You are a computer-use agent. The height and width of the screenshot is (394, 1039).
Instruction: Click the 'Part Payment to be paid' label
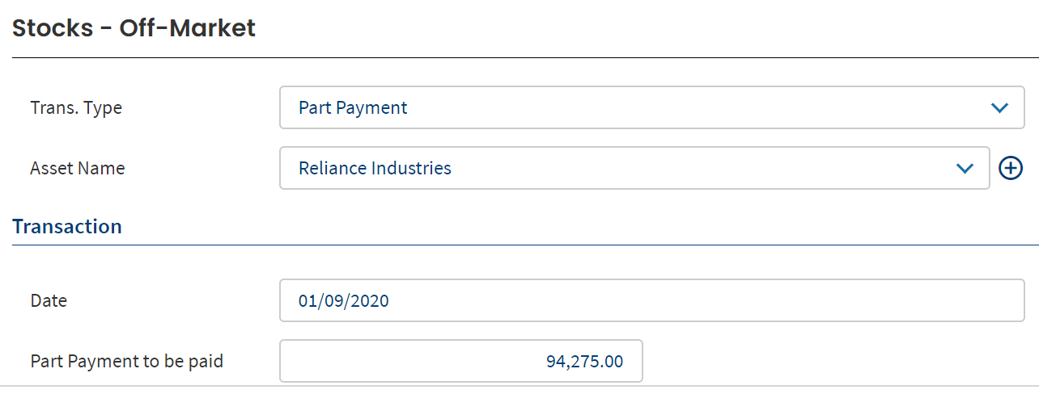[x=127, y=361]
